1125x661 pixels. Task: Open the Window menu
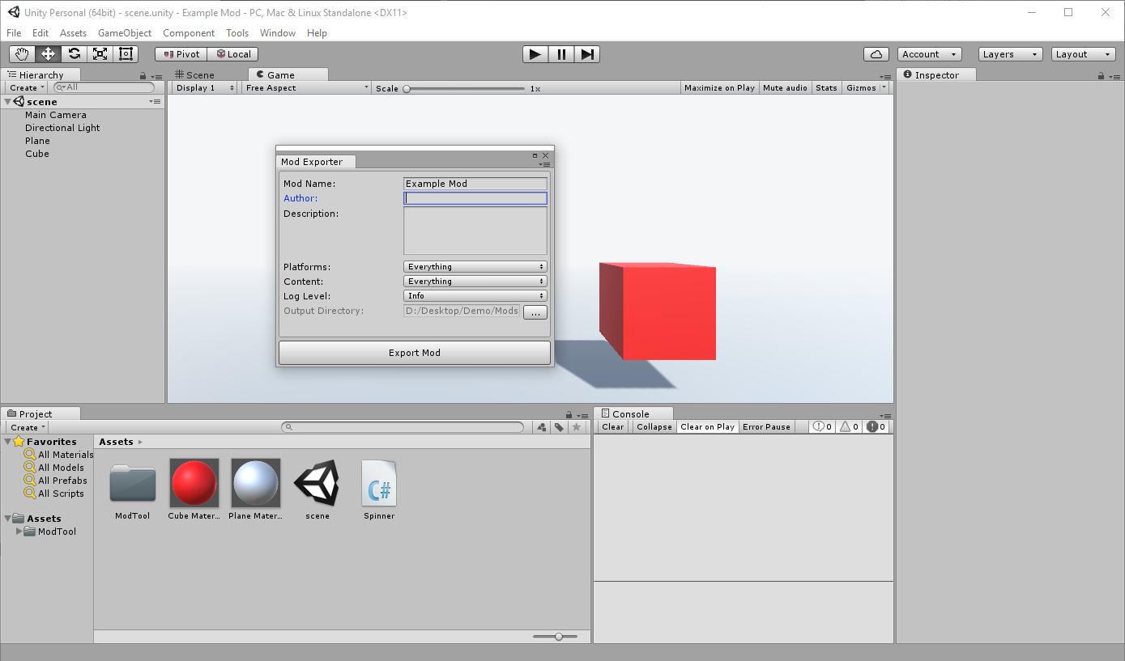coord(278,32)
